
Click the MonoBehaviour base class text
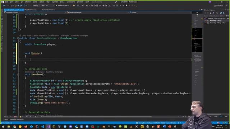tap(69, 38)
